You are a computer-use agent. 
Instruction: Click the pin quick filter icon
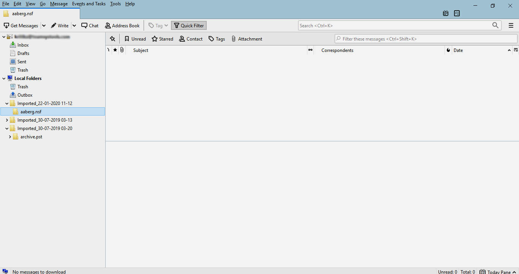click(112, 39)
